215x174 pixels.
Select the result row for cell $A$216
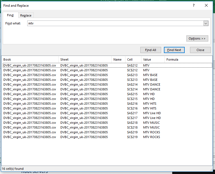point(107,104)
